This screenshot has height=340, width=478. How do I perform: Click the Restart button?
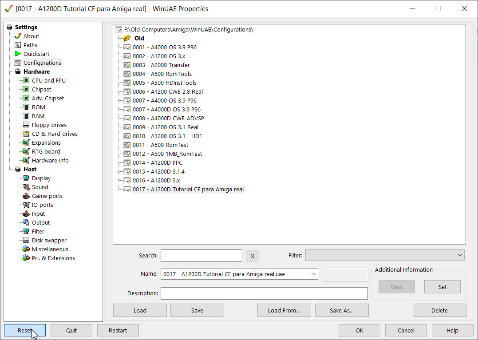[x=118, y=330]
